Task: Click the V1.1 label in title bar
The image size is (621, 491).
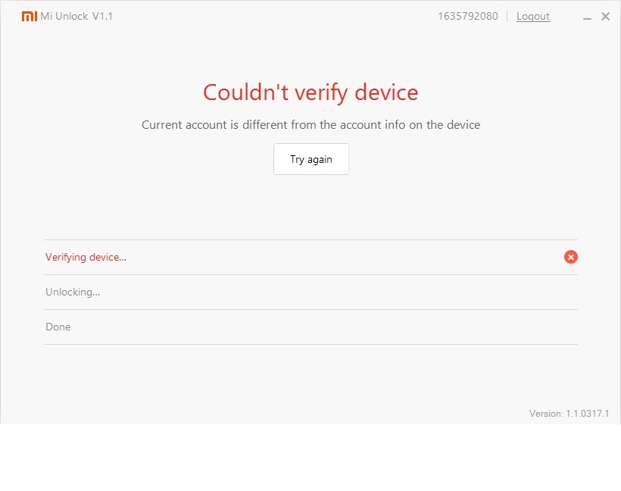Action: [102, 16]
